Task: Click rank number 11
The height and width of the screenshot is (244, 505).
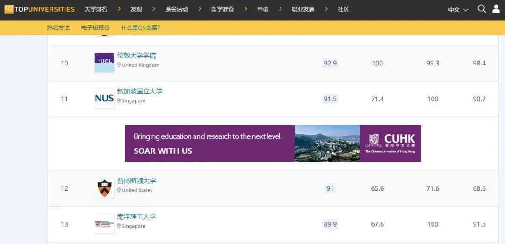Action: pos(65,99)
